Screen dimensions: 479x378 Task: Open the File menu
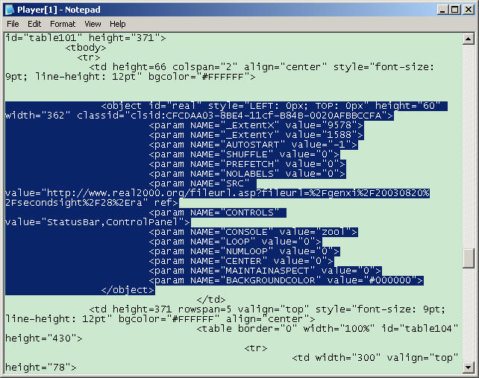(x=13, y=24)
